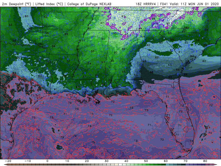Screen dimensions: 221x166
Task: Click the 80 label on the color scale
Action: pyautogui.click(x=205, y=161)
